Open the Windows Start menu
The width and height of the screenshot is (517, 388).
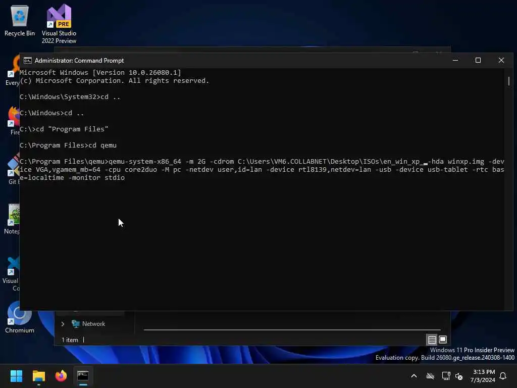(16, 376)
